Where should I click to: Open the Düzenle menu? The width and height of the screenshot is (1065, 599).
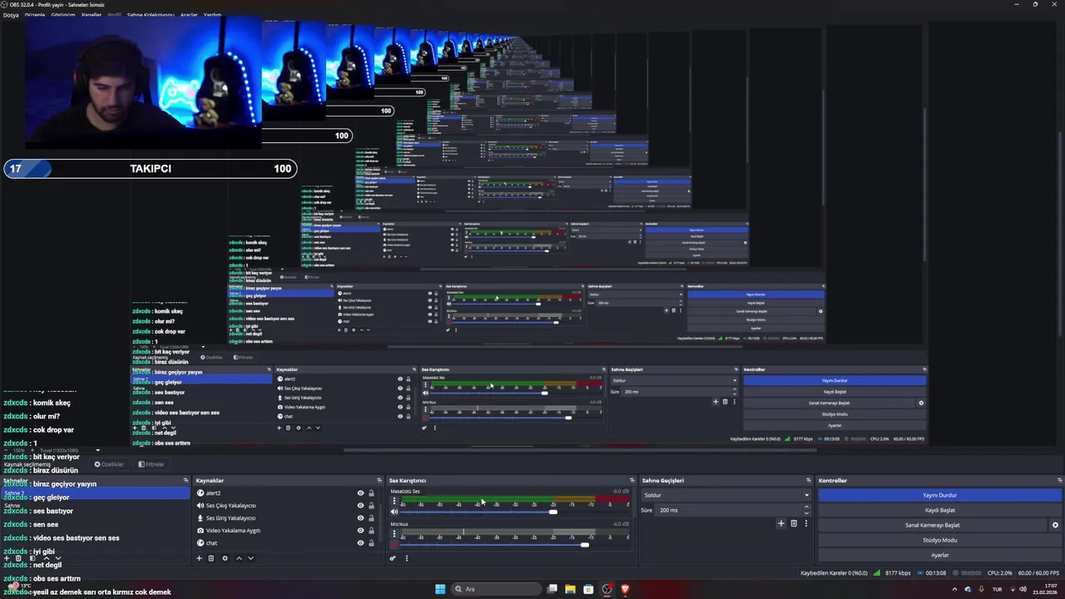[35, 15]
